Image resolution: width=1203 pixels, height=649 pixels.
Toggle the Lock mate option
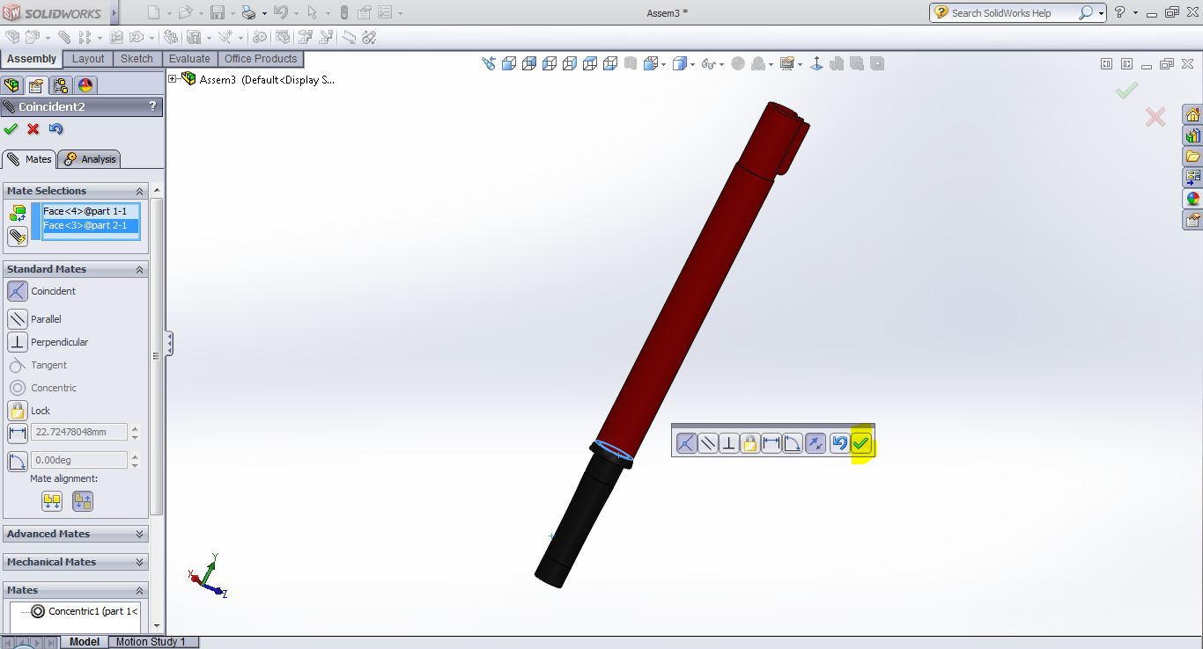coord(17,411)
